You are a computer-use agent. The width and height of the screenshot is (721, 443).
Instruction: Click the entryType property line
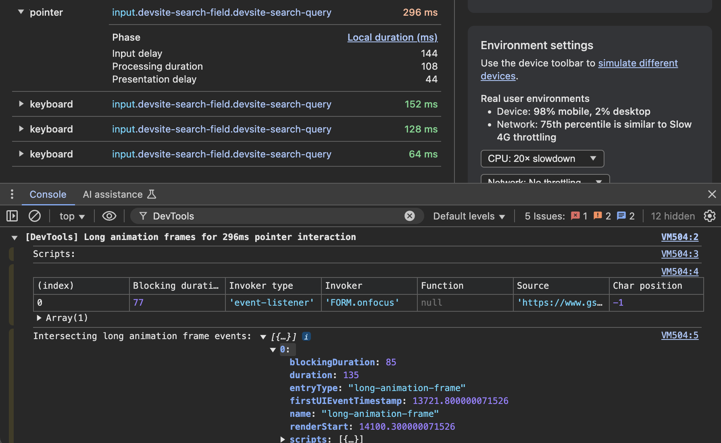[377, 388]
